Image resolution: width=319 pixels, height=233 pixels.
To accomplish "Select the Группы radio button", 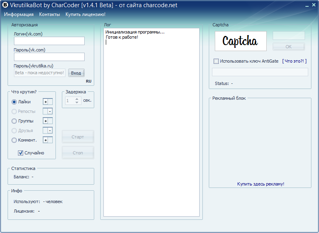I will 14,121.
